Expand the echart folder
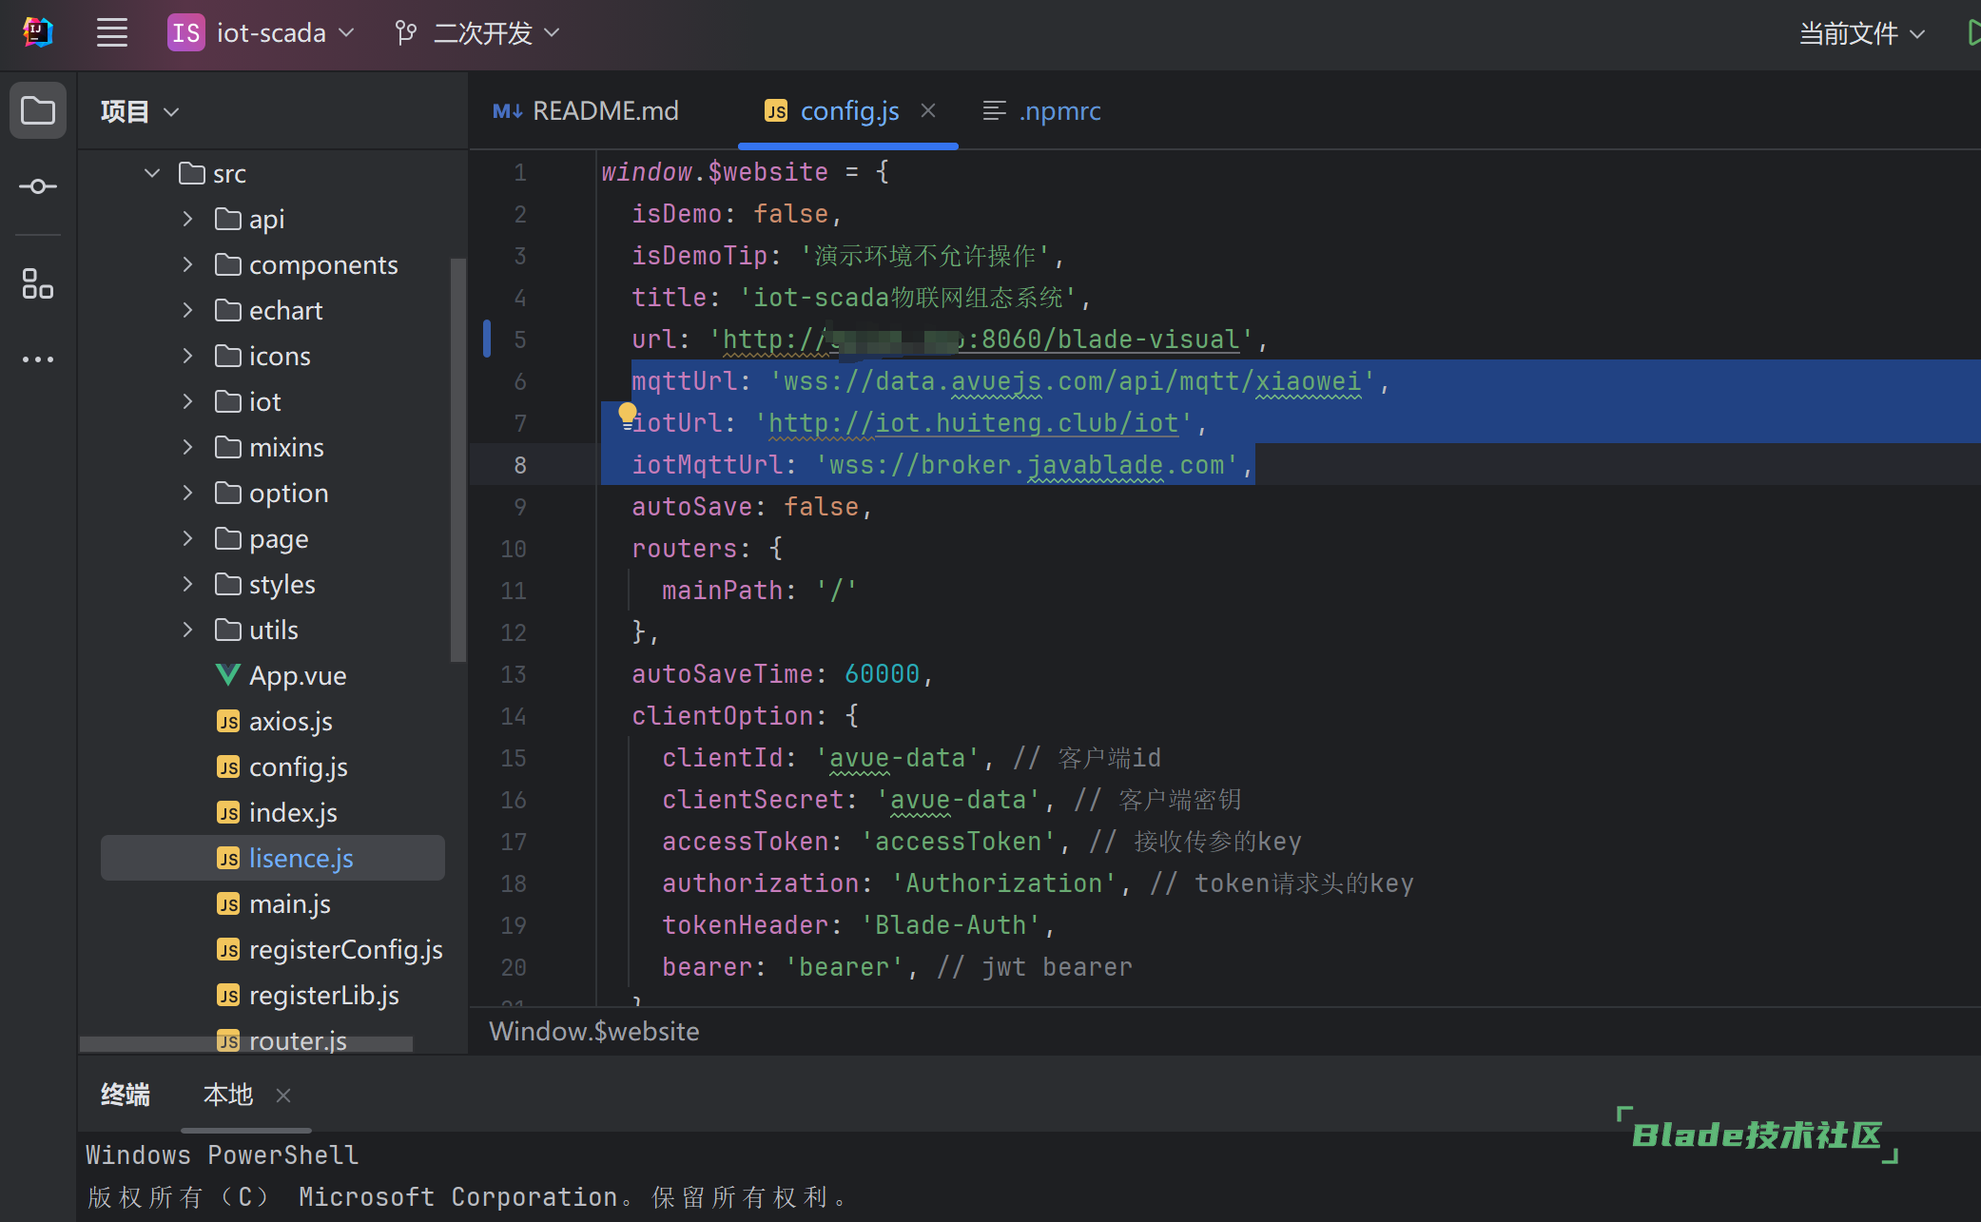The image size is (1981, 1222). point(187,310)
